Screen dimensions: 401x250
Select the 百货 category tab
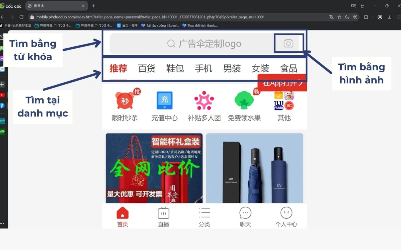coord(147,69)
